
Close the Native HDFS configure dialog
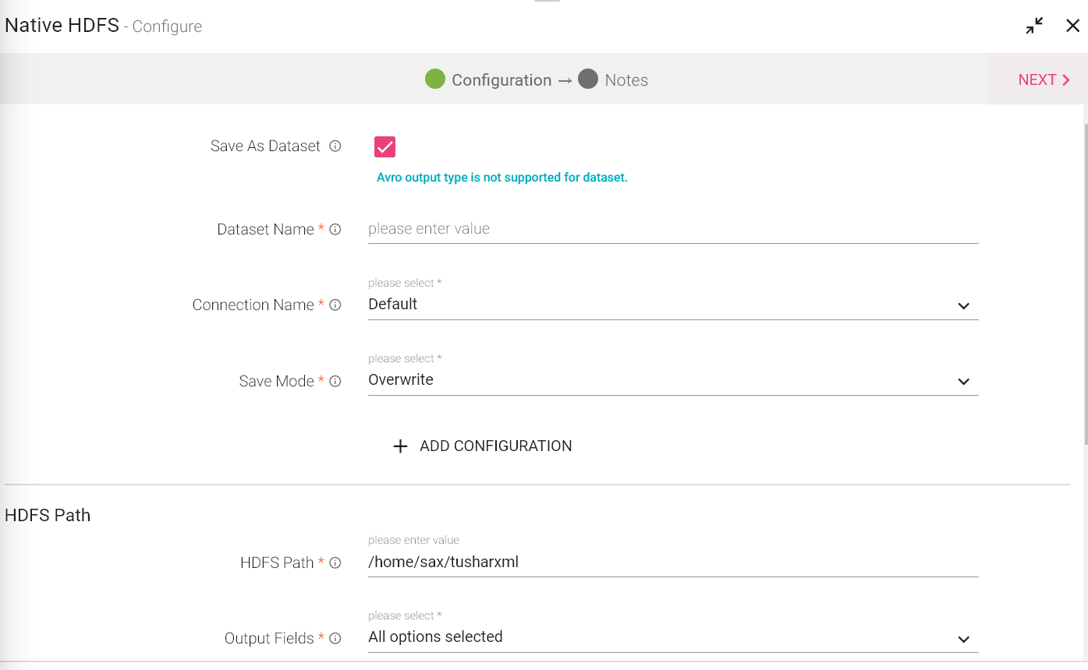[x=1072, y=26]
